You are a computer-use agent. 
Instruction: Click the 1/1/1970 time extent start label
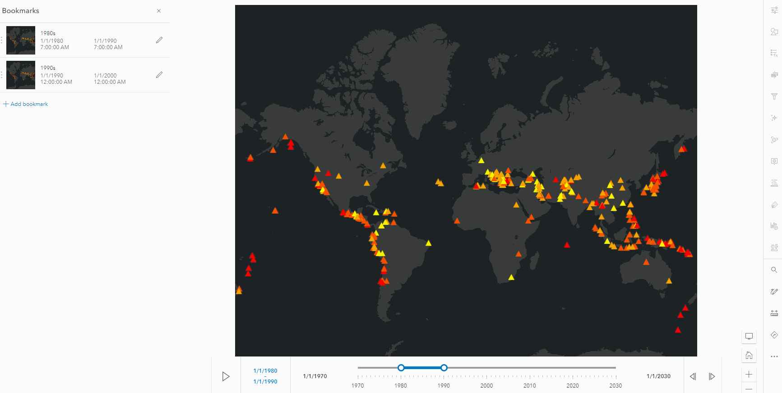315,376
